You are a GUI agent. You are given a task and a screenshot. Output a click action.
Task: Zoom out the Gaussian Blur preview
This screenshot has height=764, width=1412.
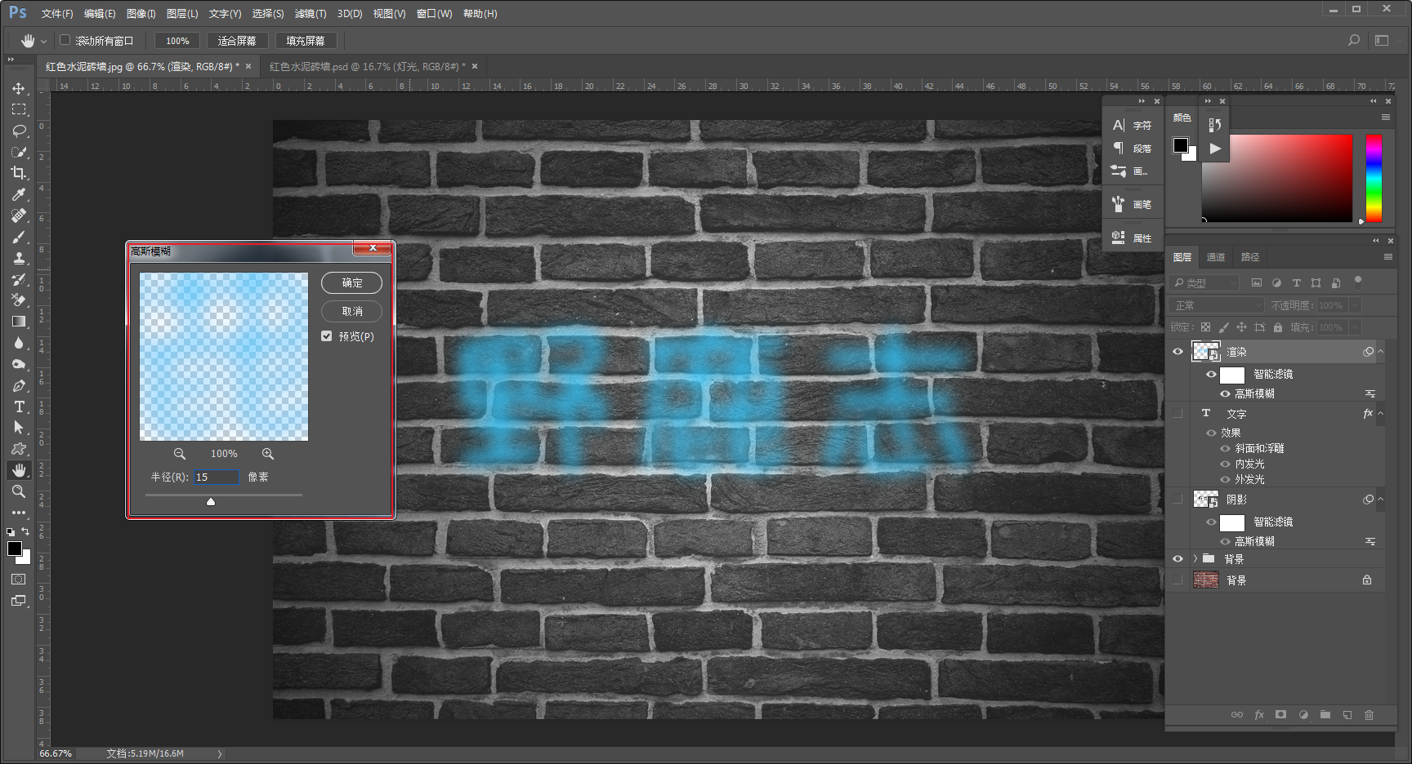click(180, 454)
